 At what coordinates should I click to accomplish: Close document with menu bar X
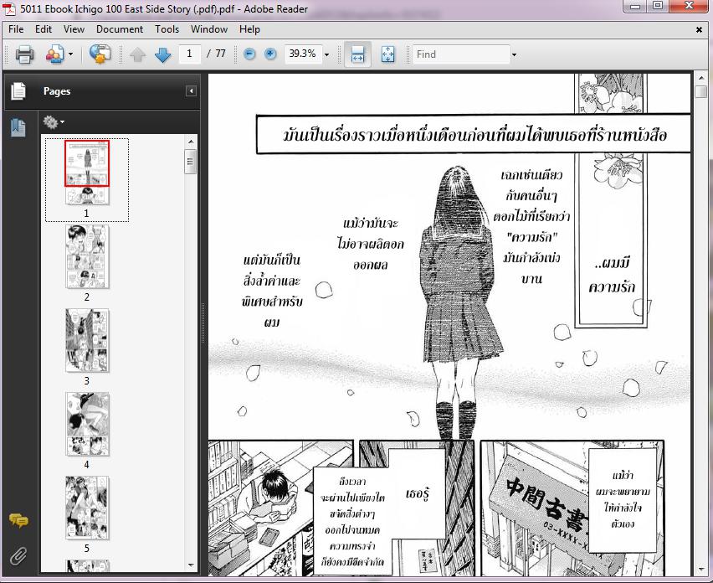[x=699, y=29]
